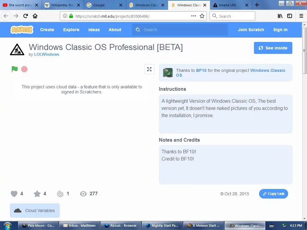Close the Invalid URL tab
The image size is (307, 230).
coord(247,5)
